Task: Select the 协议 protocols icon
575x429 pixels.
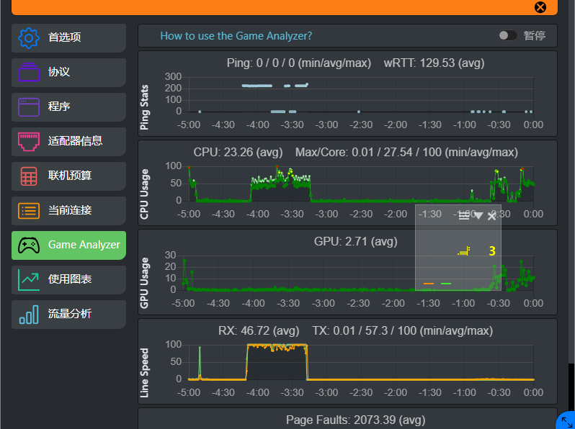Action: coord(29,72)
